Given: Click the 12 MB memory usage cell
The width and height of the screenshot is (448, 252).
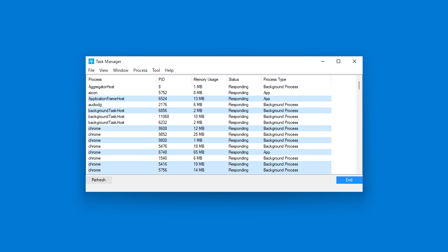Looking at the screenshot, I should point(199,128).
